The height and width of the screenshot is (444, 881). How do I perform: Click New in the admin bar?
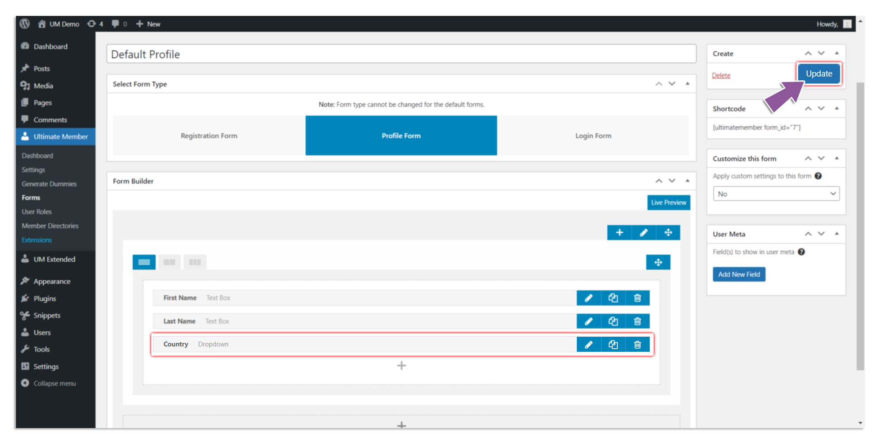click(148, 24)
